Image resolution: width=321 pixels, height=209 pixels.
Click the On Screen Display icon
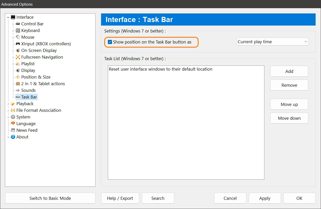[x=18, y=50]
